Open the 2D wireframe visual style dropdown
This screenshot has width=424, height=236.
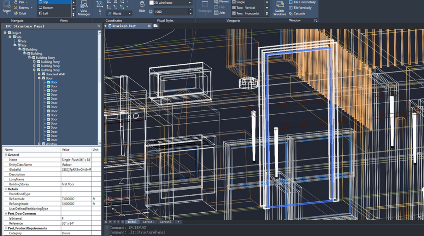point(189,2)
